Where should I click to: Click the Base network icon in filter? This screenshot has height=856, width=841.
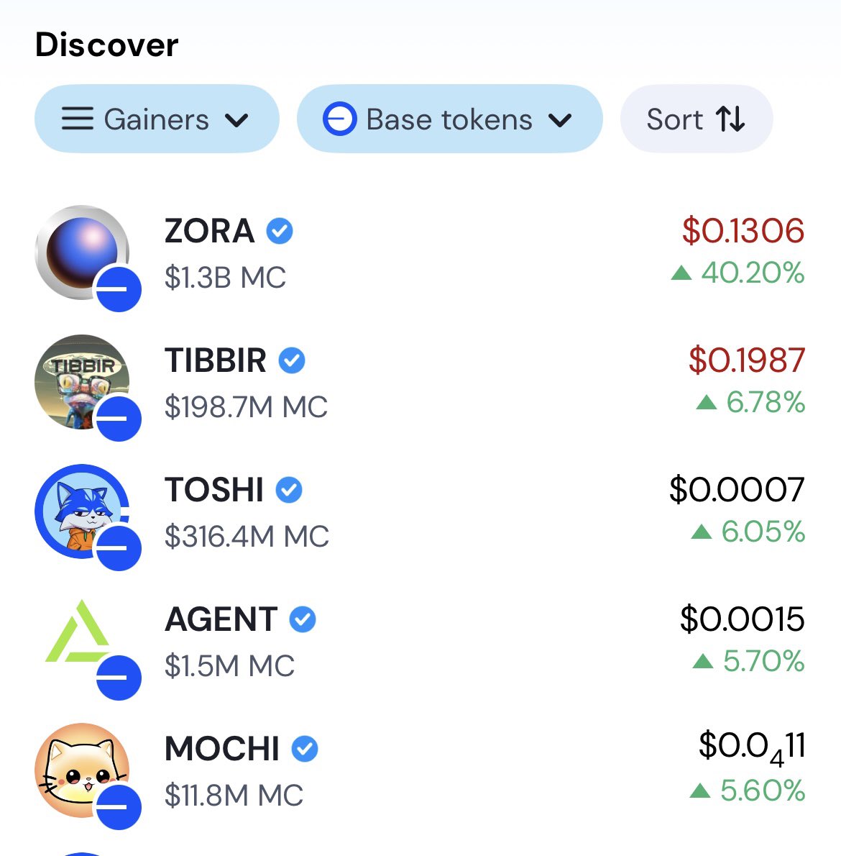point(340,119)
